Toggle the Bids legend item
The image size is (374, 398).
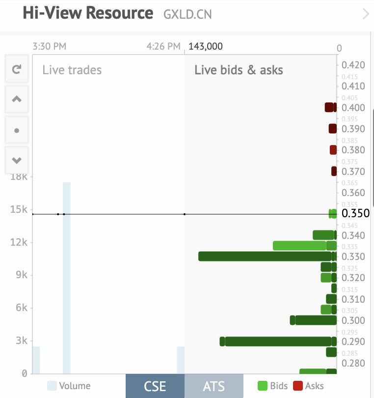click(x=273, y=386)
